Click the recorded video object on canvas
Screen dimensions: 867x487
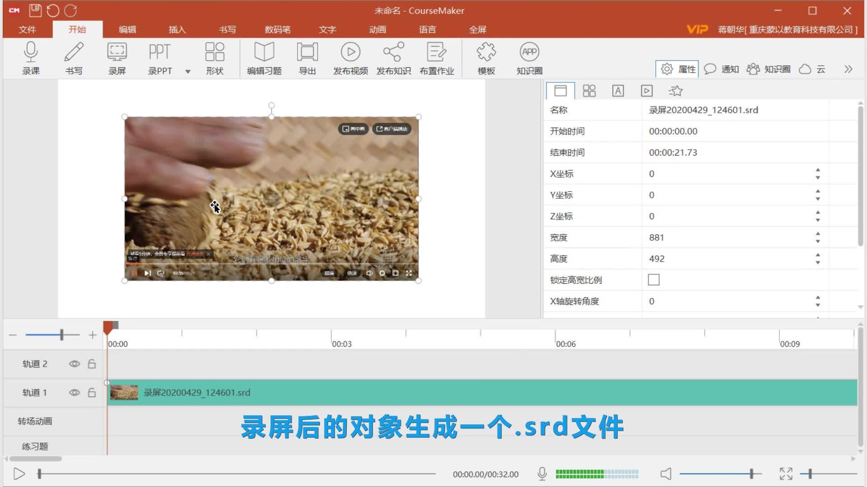pos(271,199)
